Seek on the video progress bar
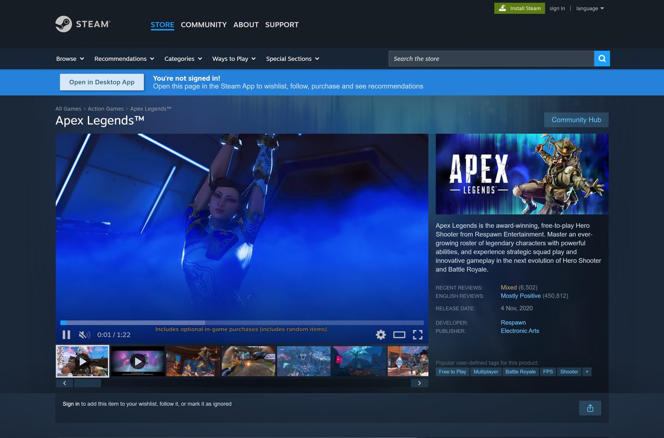664x438 pixels. click(x=242, y=322)
